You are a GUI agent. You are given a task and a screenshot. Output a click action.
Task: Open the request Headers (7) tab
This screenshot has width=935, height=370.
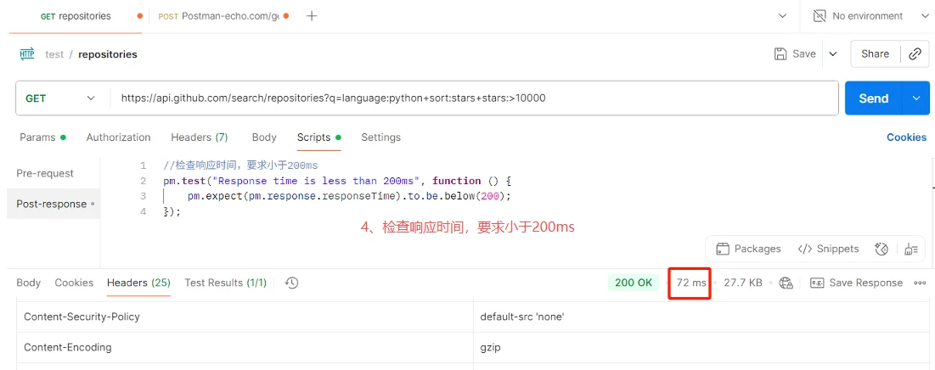coord(200,137)
